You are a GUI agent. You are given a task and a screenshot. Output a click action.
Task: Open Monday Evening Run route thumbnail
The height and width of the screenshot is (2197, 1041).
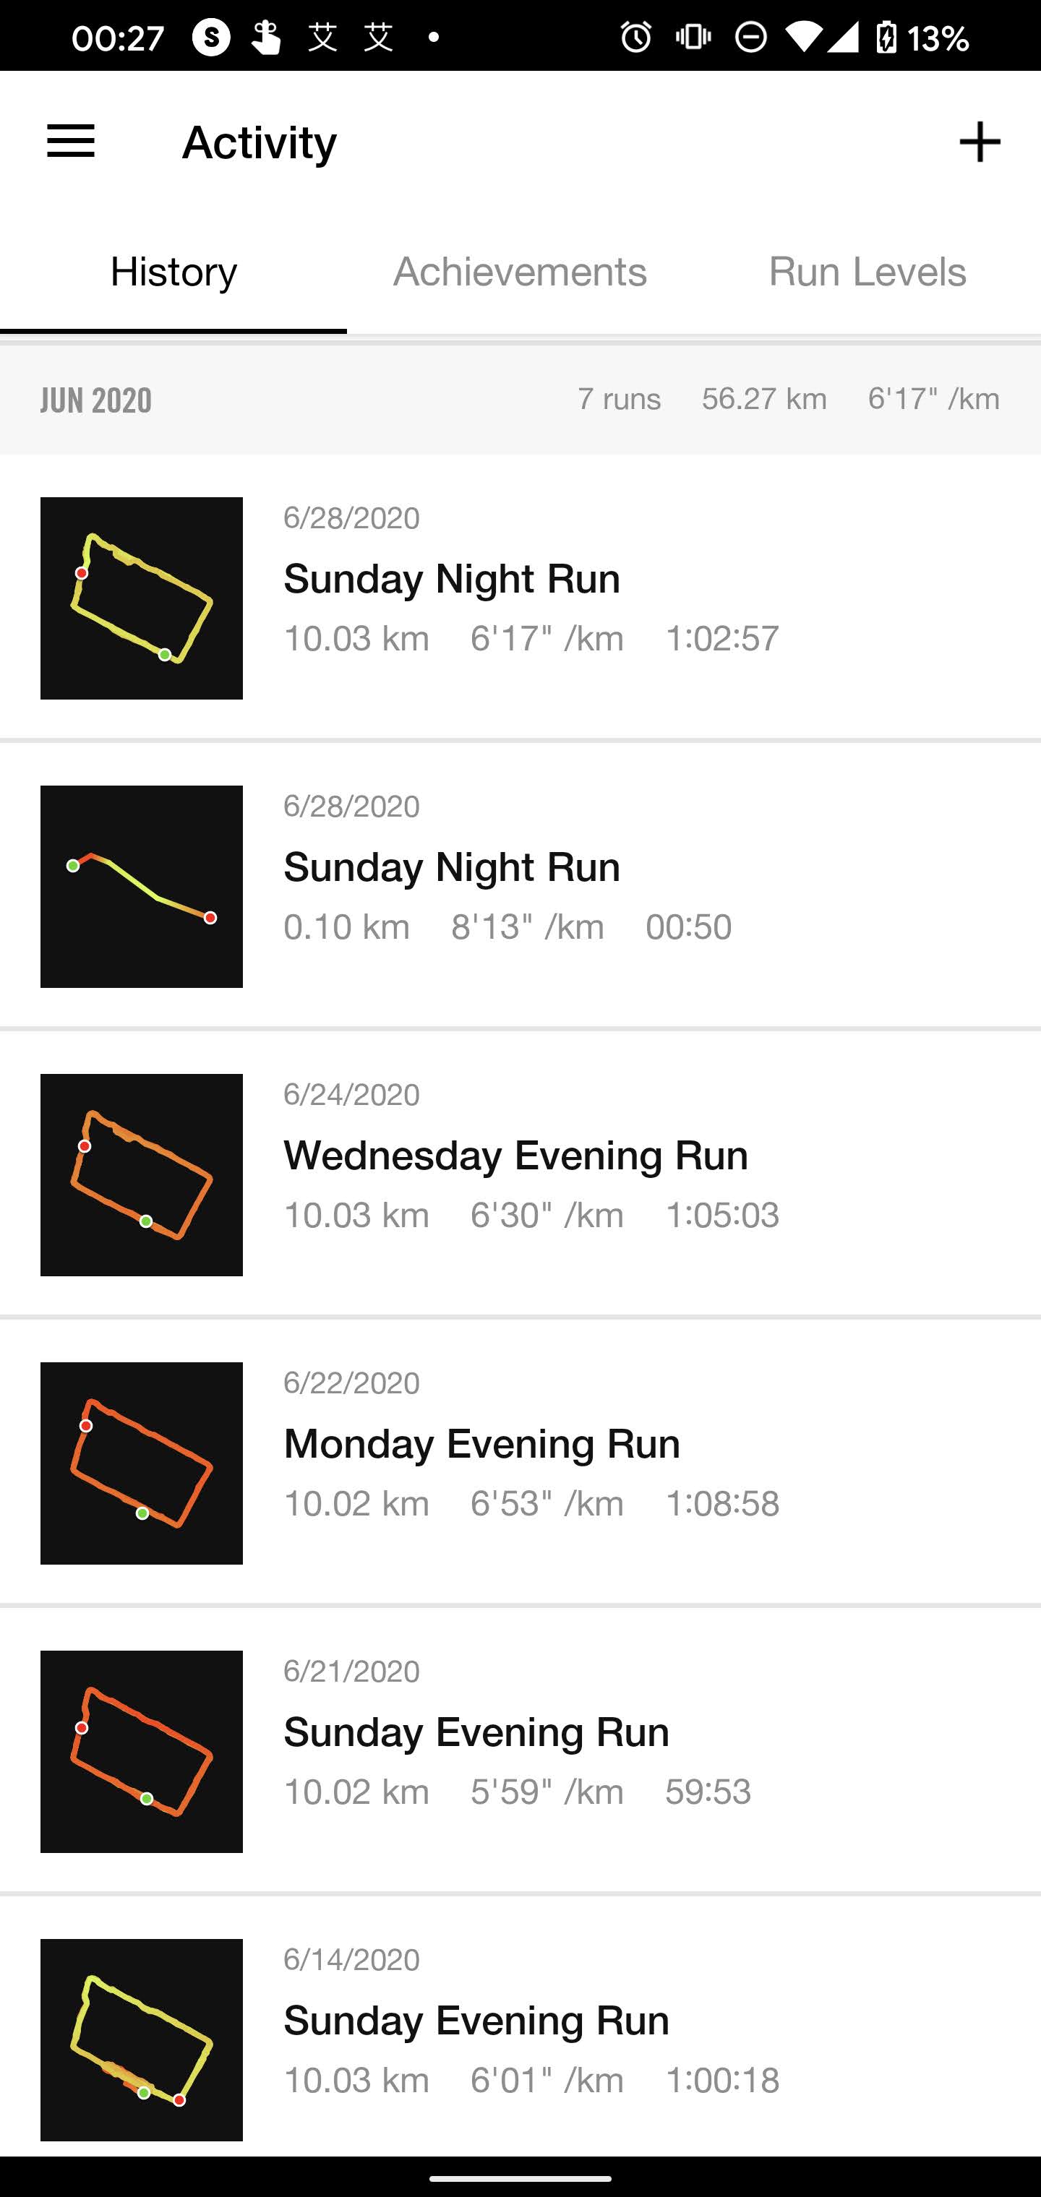pyautogui.click(x=142, y=1463)
